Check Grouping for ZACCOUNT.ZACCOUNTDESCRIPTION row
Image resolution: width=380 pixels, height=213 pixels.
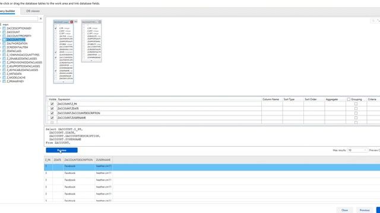(356, 113)
